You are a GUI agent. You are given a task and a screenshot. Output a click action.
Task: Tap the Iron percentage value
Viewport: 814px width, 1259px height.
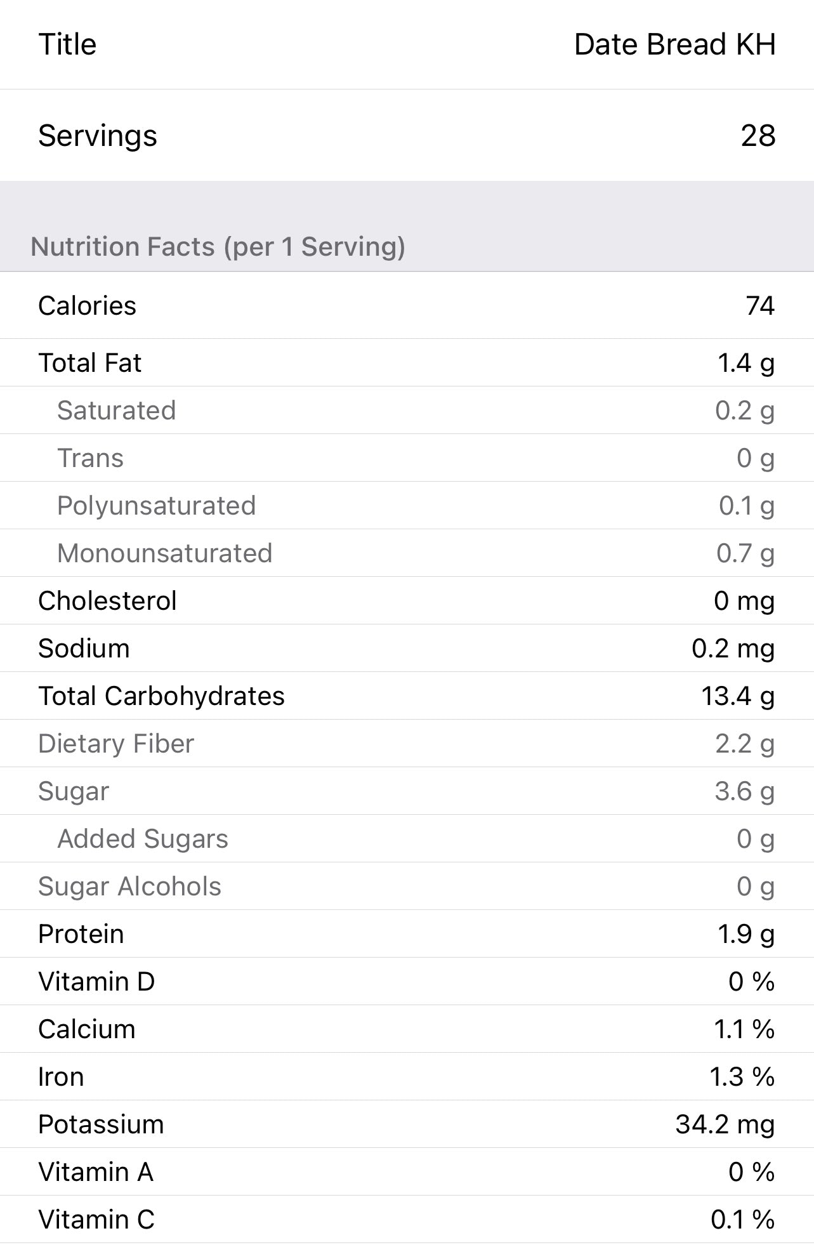[742, 1077]
